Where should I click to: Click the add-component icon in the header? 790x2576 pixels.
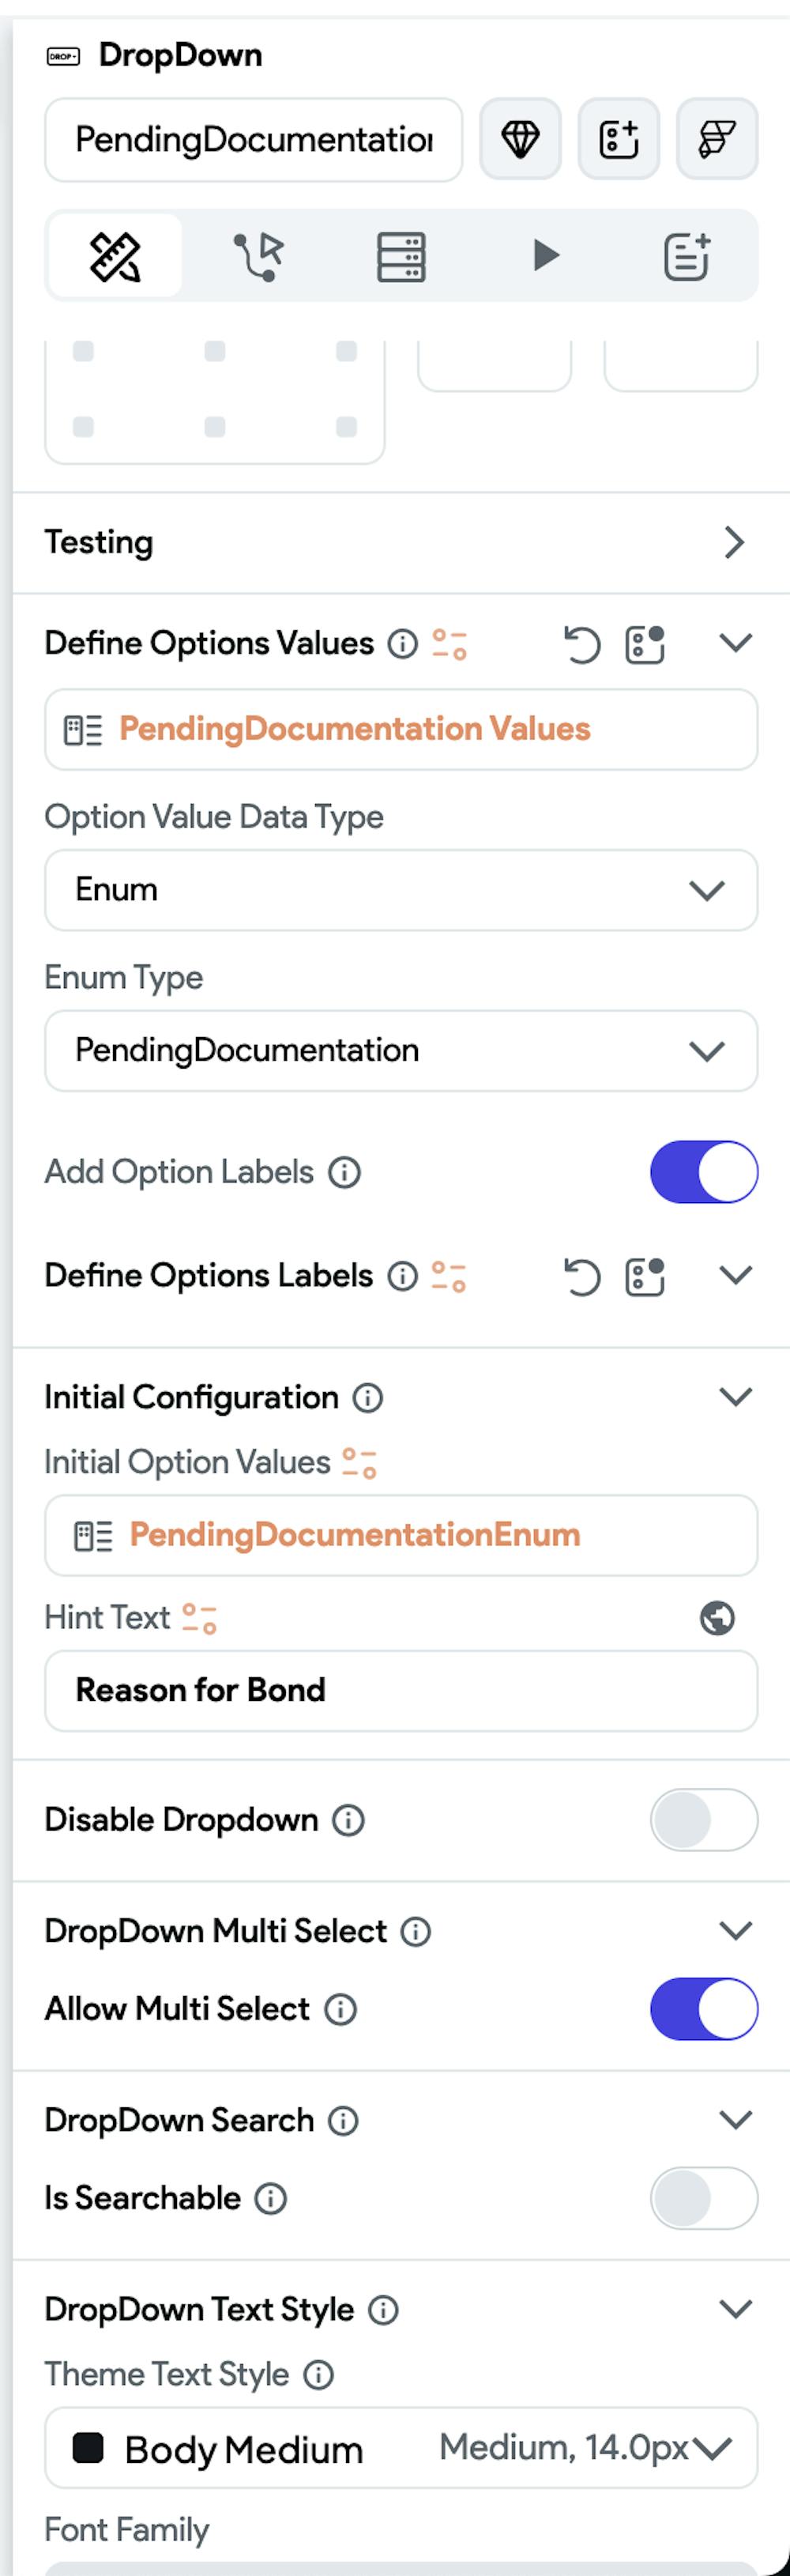click(618, 139)
